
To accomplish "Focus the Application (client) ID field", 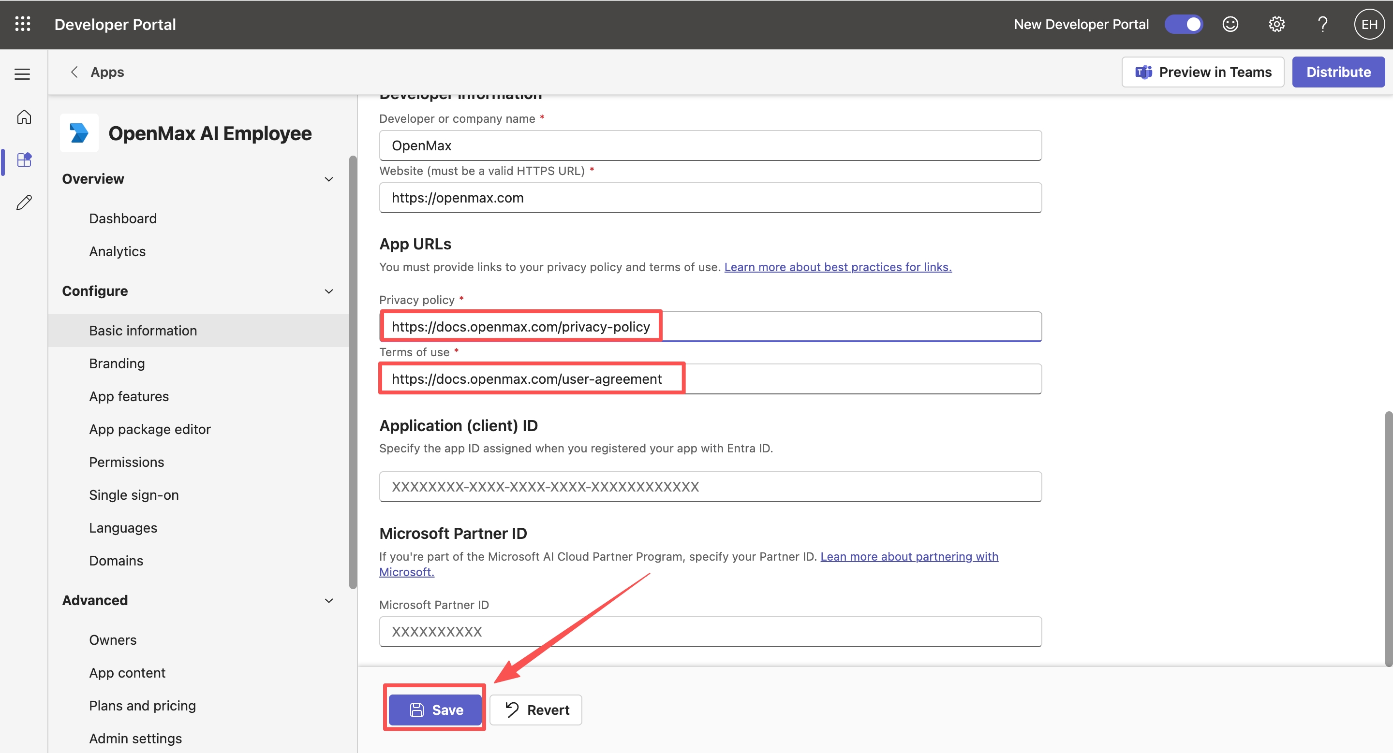I will (x=710, y=487).
